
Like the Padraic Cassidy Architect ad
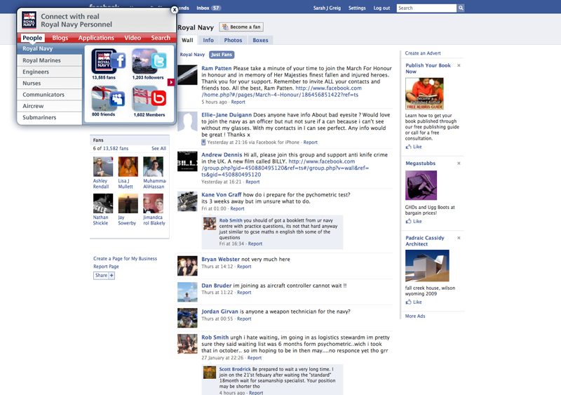417,302
